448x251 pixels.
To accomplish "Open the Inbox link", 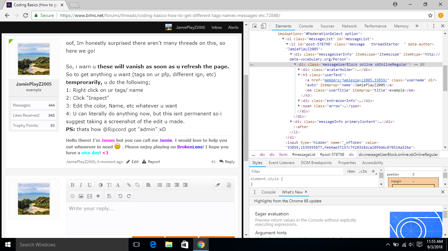I will [217, 27].
